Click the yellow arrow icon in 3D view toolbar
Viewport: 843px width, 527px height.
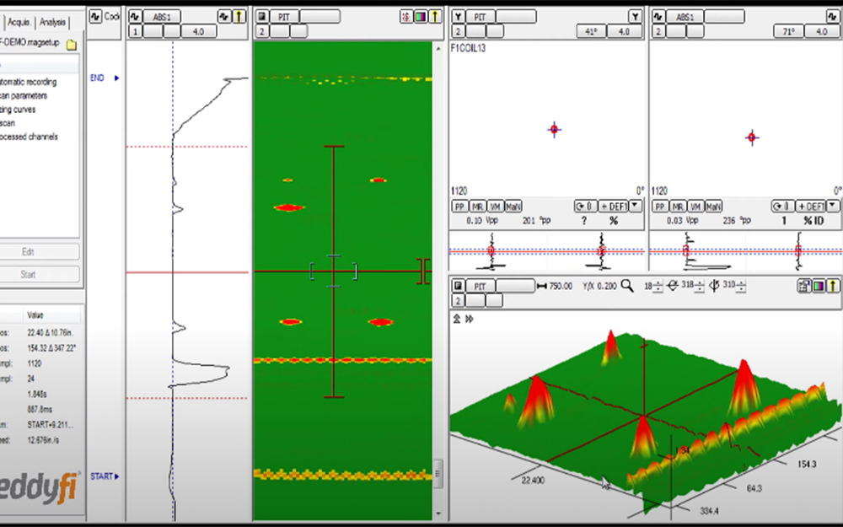(x=833, y=286)
